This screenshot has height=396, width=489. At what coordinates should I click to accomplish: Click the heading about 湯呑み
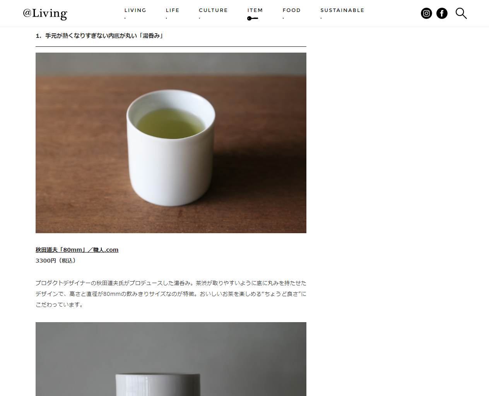tap(100, 36)
